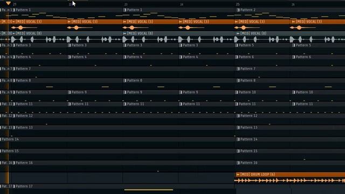Image resolution: width=345 pixels, height=194 pixels.
Task: Click the long note in Pattern 17 clip
Action: click(x=149, y=190)
